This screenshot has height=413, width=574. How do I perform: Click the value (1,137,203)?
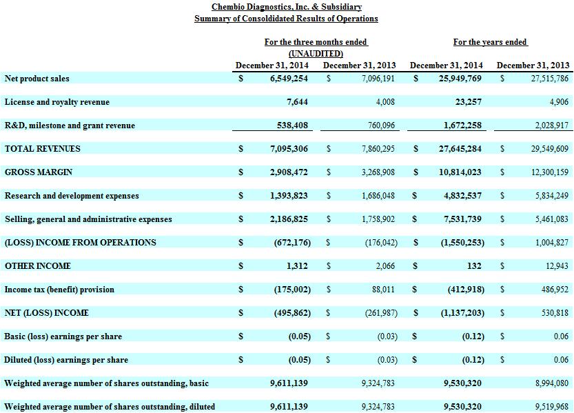click(462, 312)
